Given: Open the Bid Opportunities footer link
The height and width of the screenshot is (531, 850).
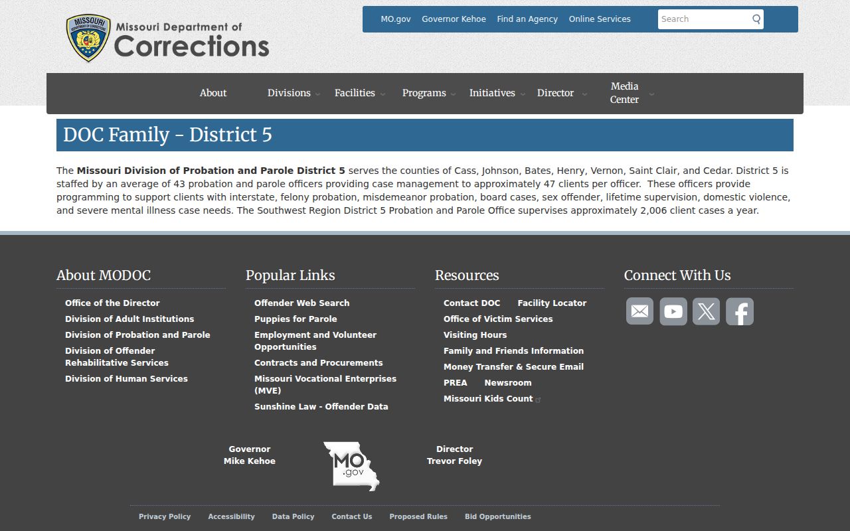Looking at the screenshot, I should [498, 516].
